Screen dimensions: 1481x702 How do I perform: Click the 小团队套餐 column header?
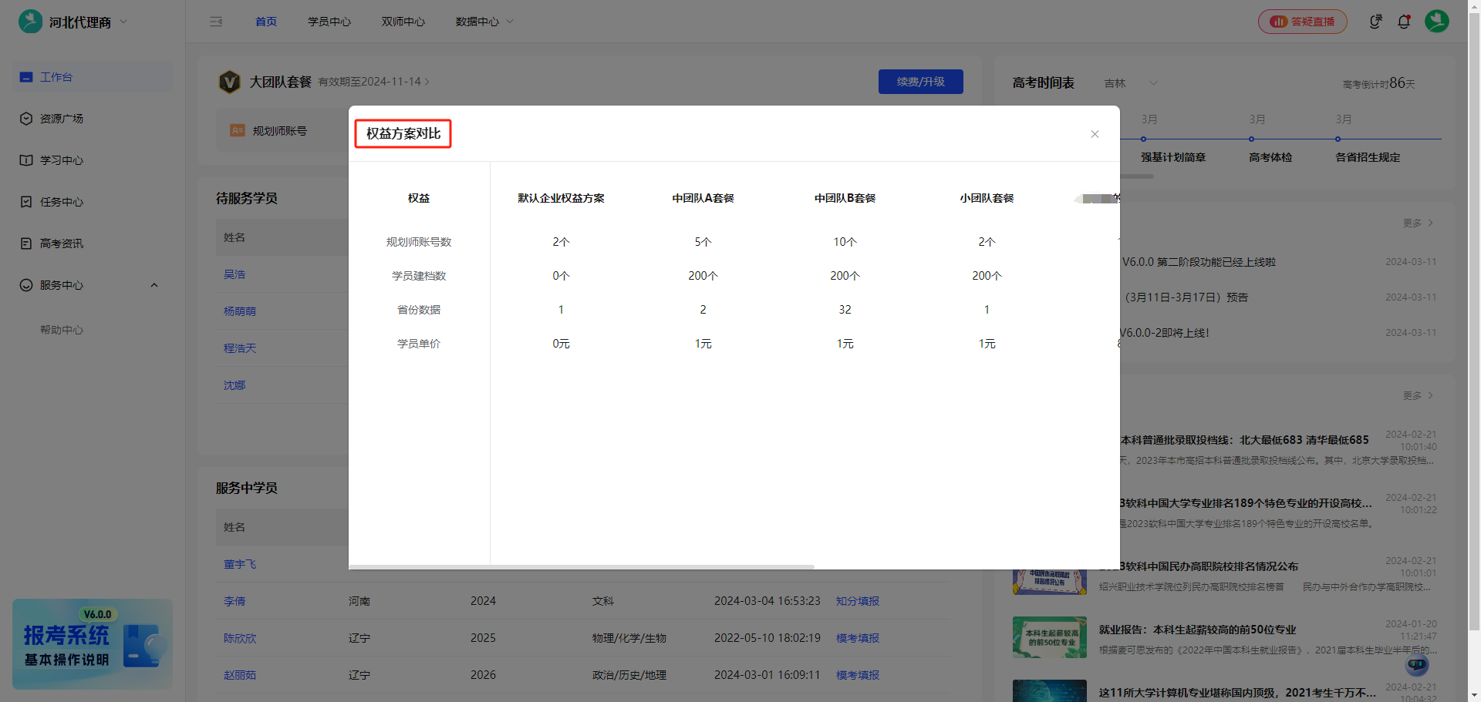(x=987, y=198)
